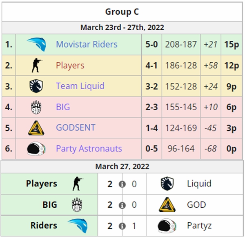Click Partyz helmet logo in the match list
The height and width of the screenshot is (237, 245).
(167, 226)
